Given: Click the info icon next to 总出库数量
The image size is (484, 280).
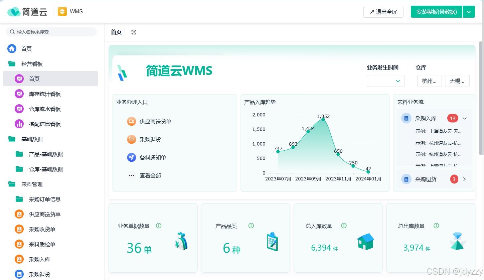Looking at the screenshot, I should click(x=436, y=226).
